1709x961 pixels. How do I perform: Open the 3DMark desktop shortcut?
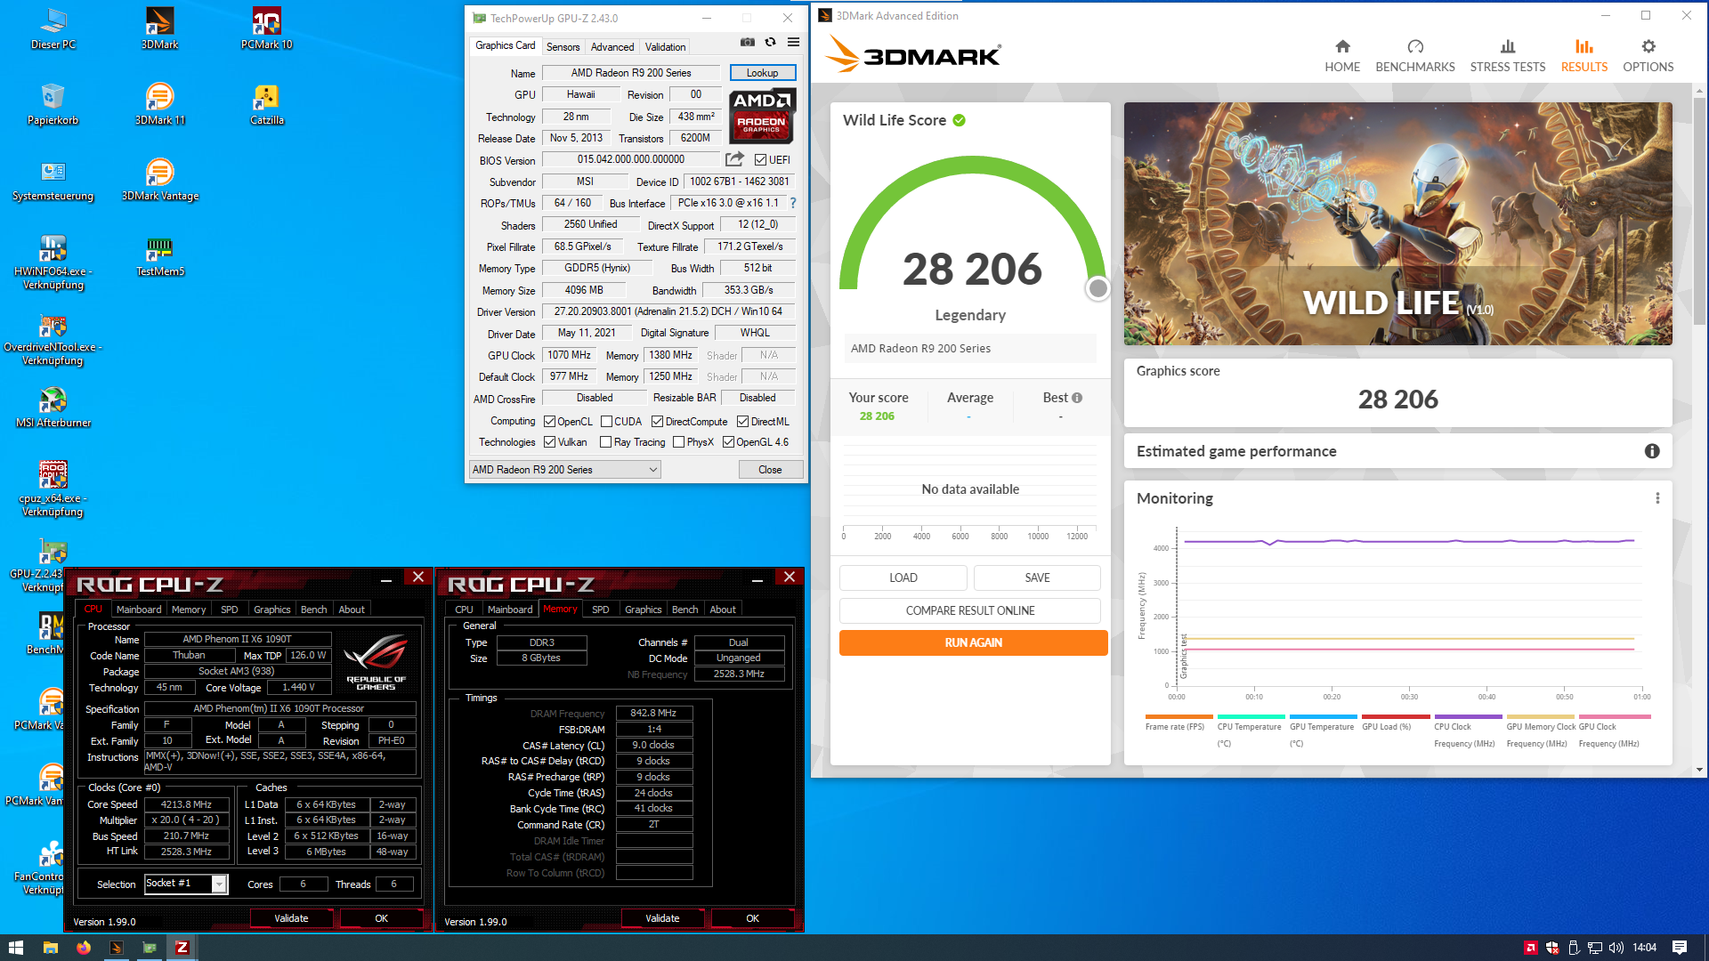tap(160, 28)
